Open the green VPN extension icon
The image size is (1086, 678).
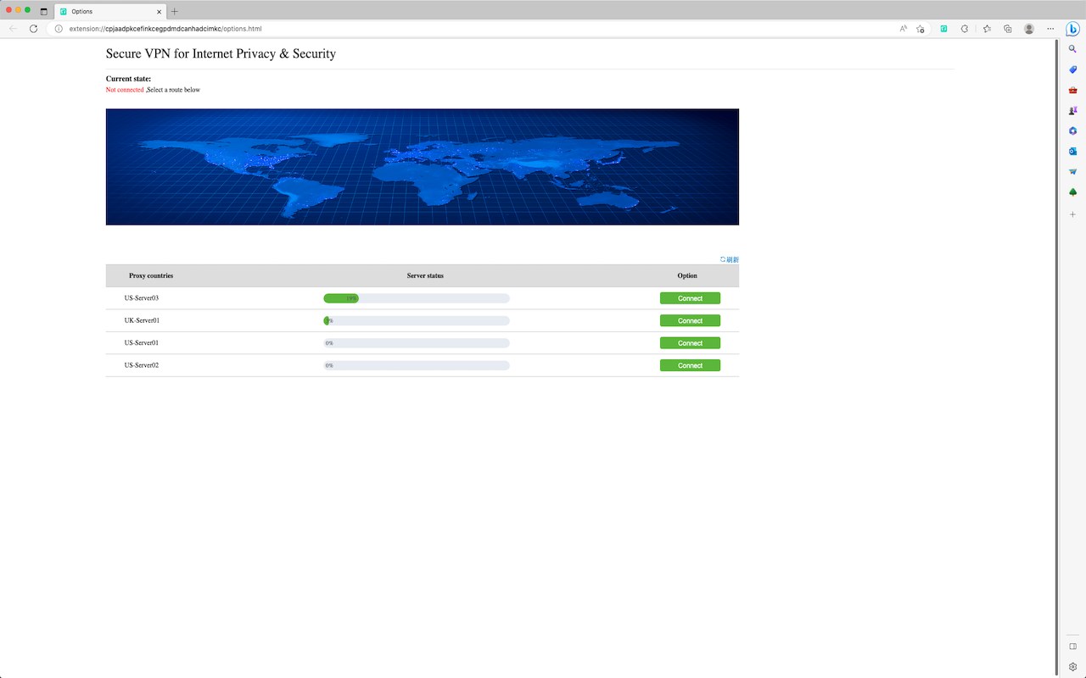click(943, 29)
